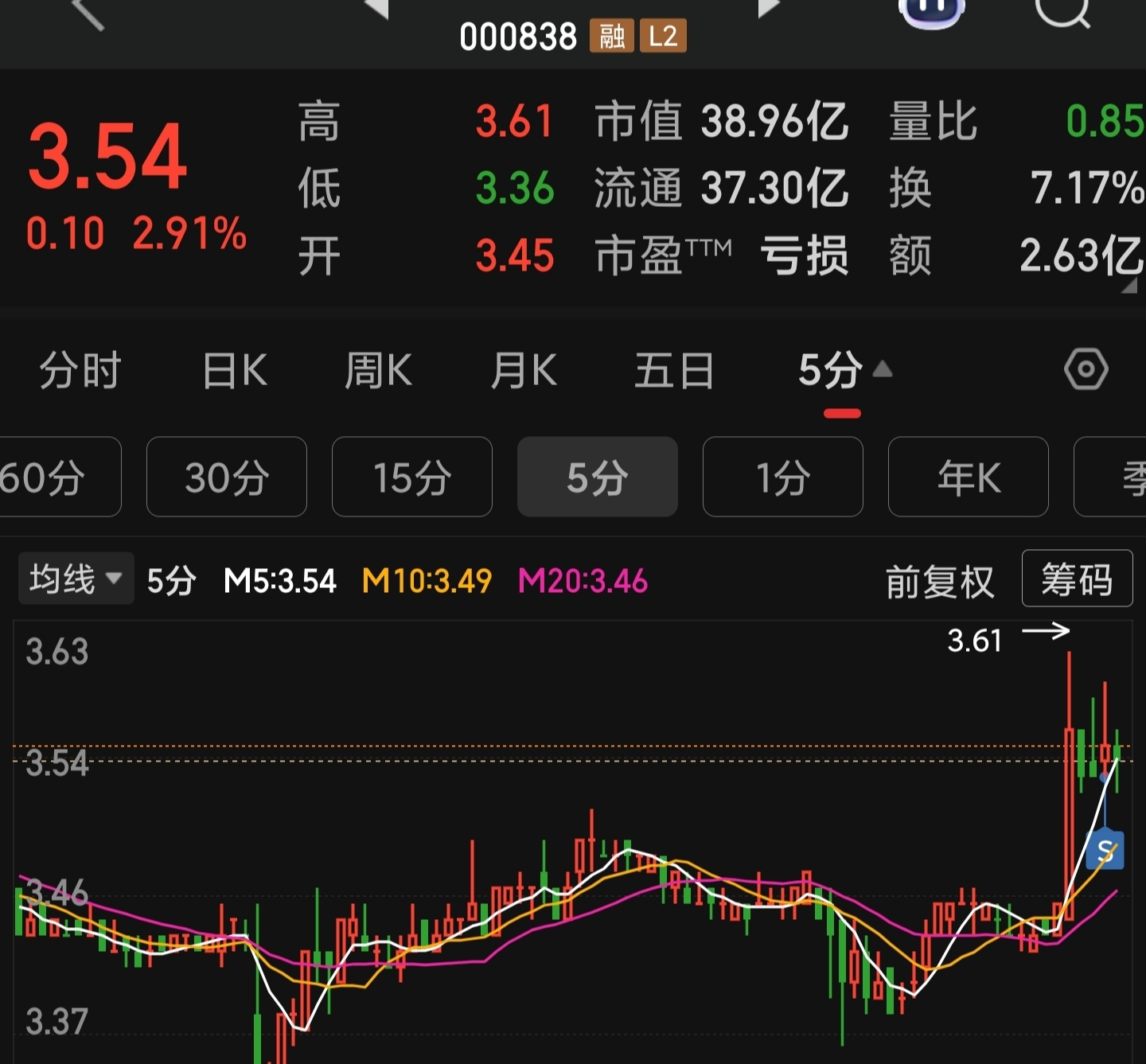
Task: Select the 年K period button
Action: [x=969, y=477]
